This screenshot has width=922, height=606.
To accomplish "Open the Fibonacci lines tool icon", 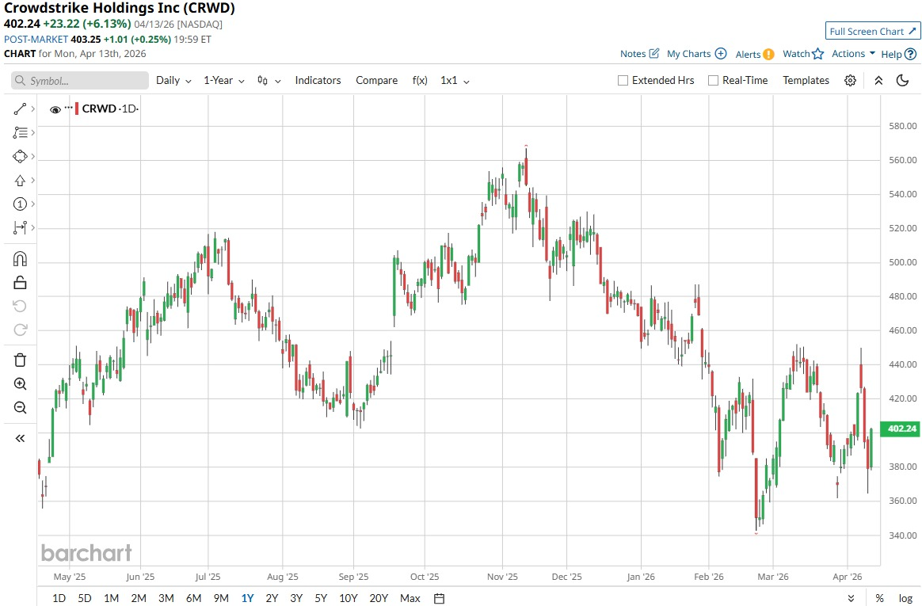I will [19, 133].
